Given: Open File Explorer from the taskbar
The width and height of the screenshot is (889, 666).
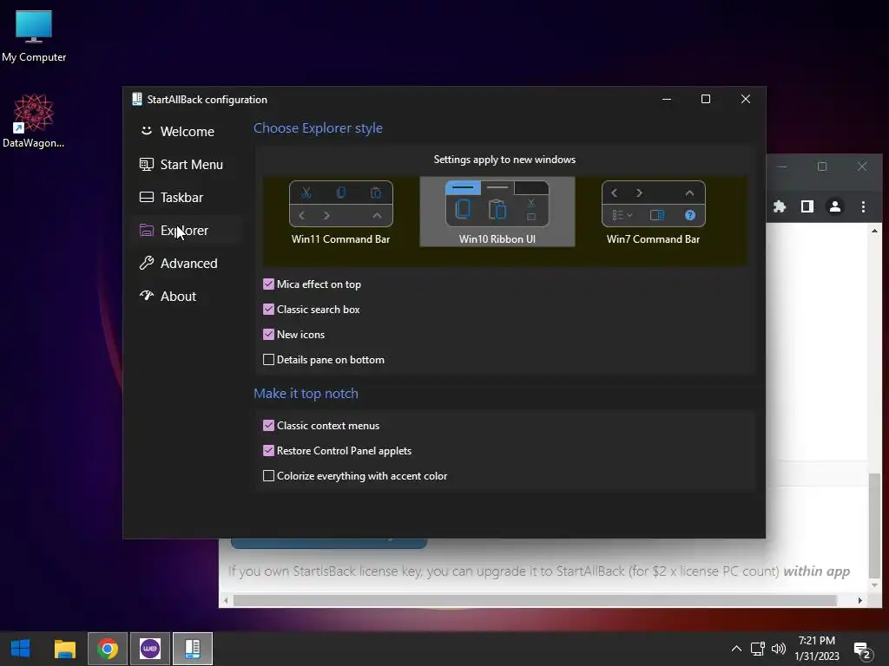Looking at the screenshot, I should tap(64, 649).
